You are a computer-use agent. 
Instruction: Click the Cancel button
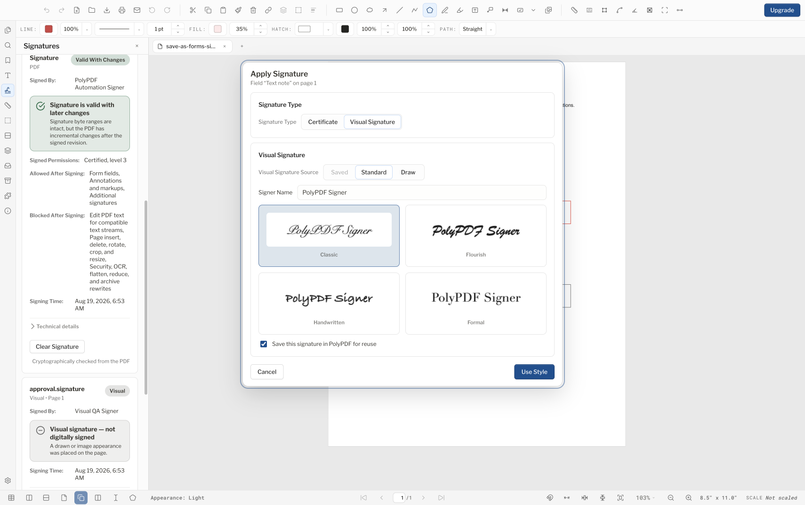[x=267, y=372]
